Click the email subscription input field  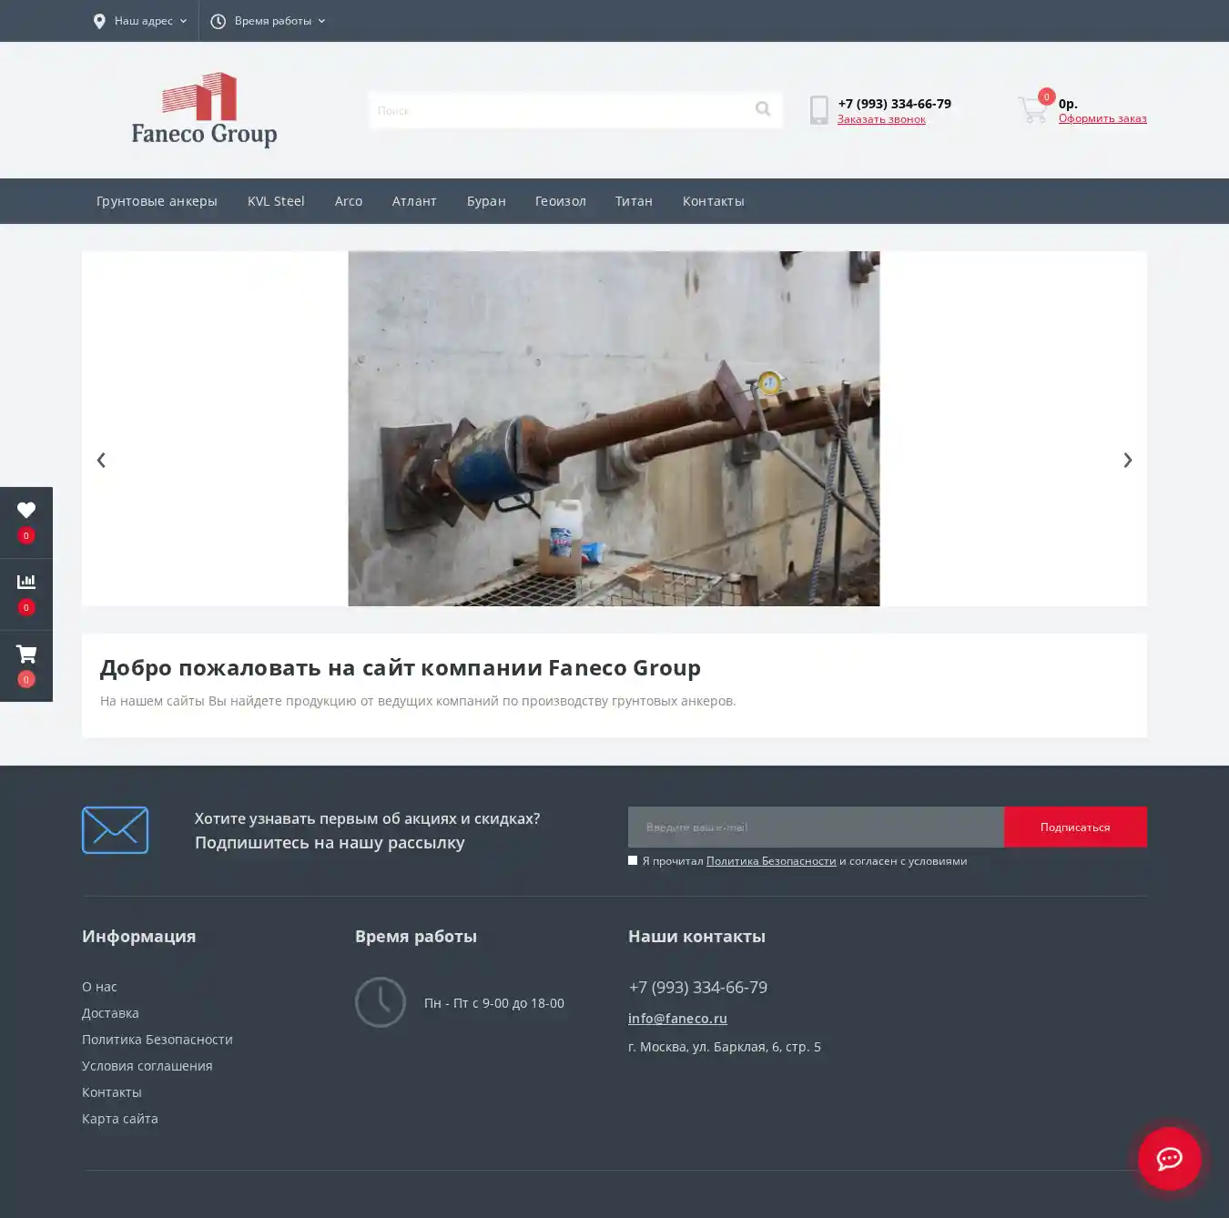[816, 827]
